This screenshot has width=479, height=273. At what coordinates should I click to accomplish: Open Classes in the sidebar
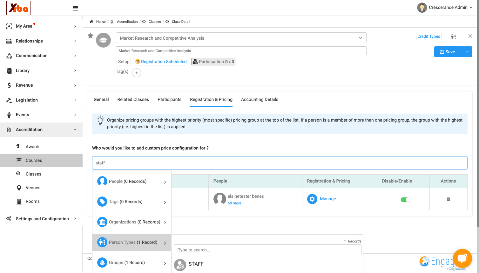click(33, 174)
